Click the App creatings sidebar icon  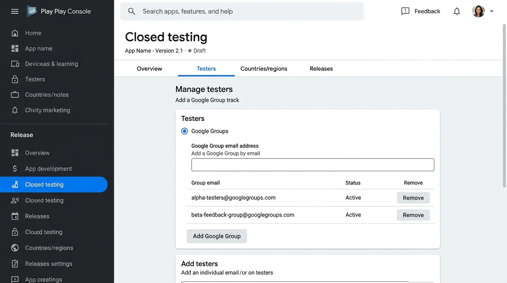pos(15,279)
